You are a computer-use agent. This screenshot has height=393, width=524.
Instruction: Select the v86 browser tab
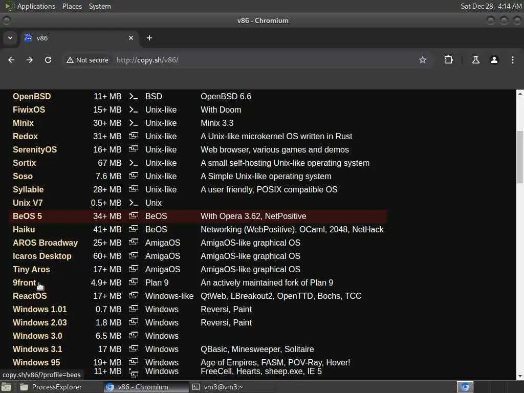tap(79, 38)
